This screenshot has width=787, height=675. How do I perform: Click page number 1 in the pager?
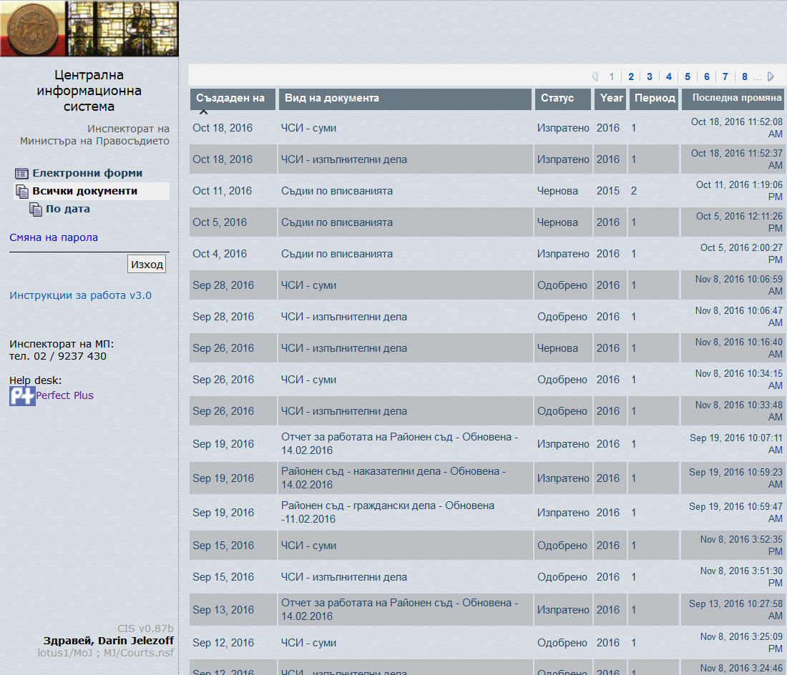[x=611, y=77]
